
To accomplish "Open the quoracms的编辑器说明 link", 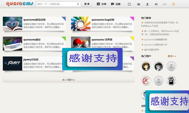I will point(156,40).
